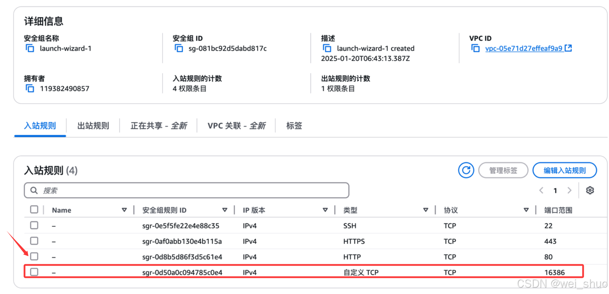Toggle the select-all rules checkbox in header
Screen dimensions: 609x294
34,210
